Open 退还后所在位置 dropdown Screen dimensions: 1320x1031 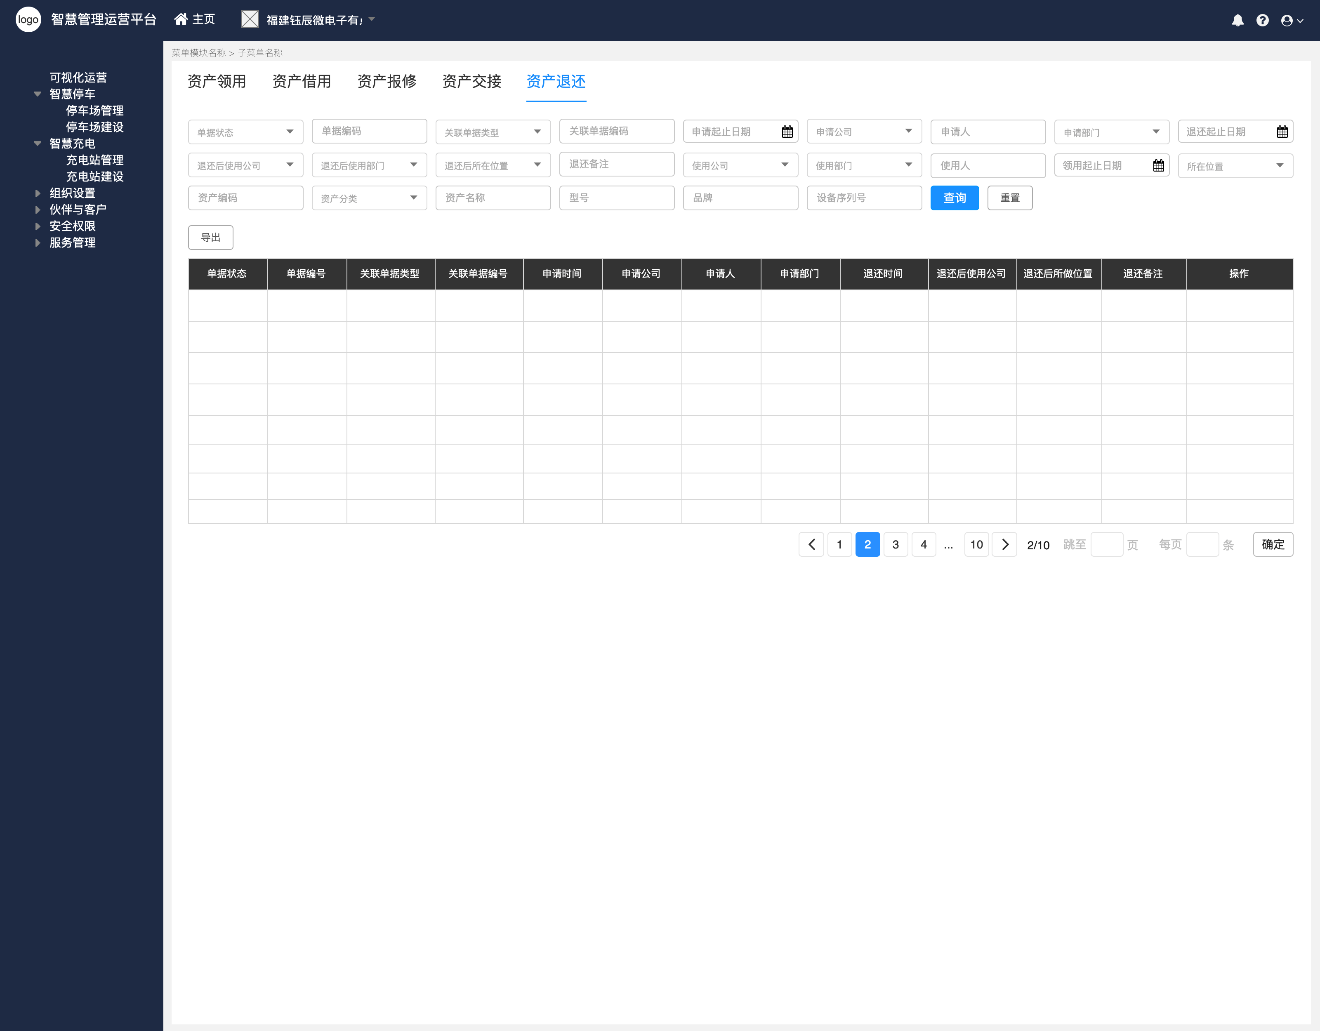tap(493, 166)
